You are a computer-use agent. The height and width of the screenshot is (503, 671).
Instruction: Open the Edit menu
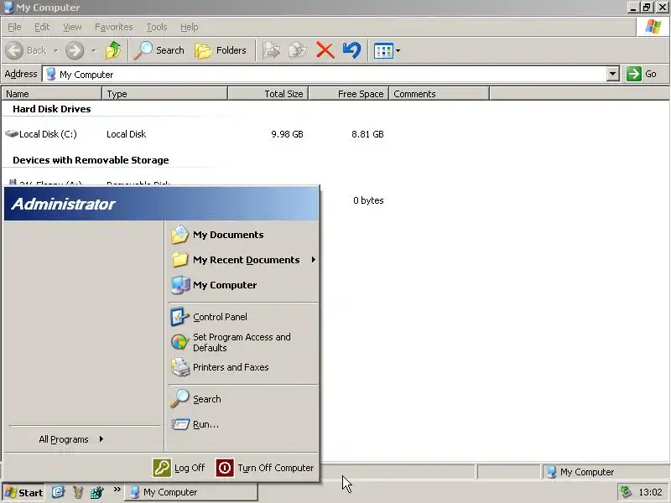[x=42, y=27]
